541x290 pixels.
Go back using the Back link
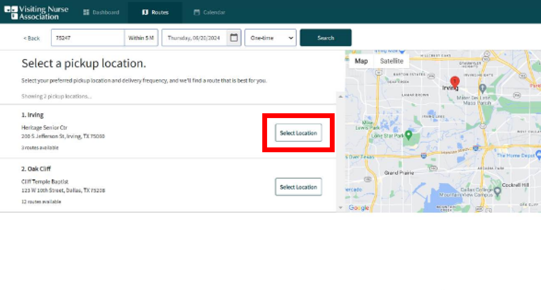coord(31,38)
